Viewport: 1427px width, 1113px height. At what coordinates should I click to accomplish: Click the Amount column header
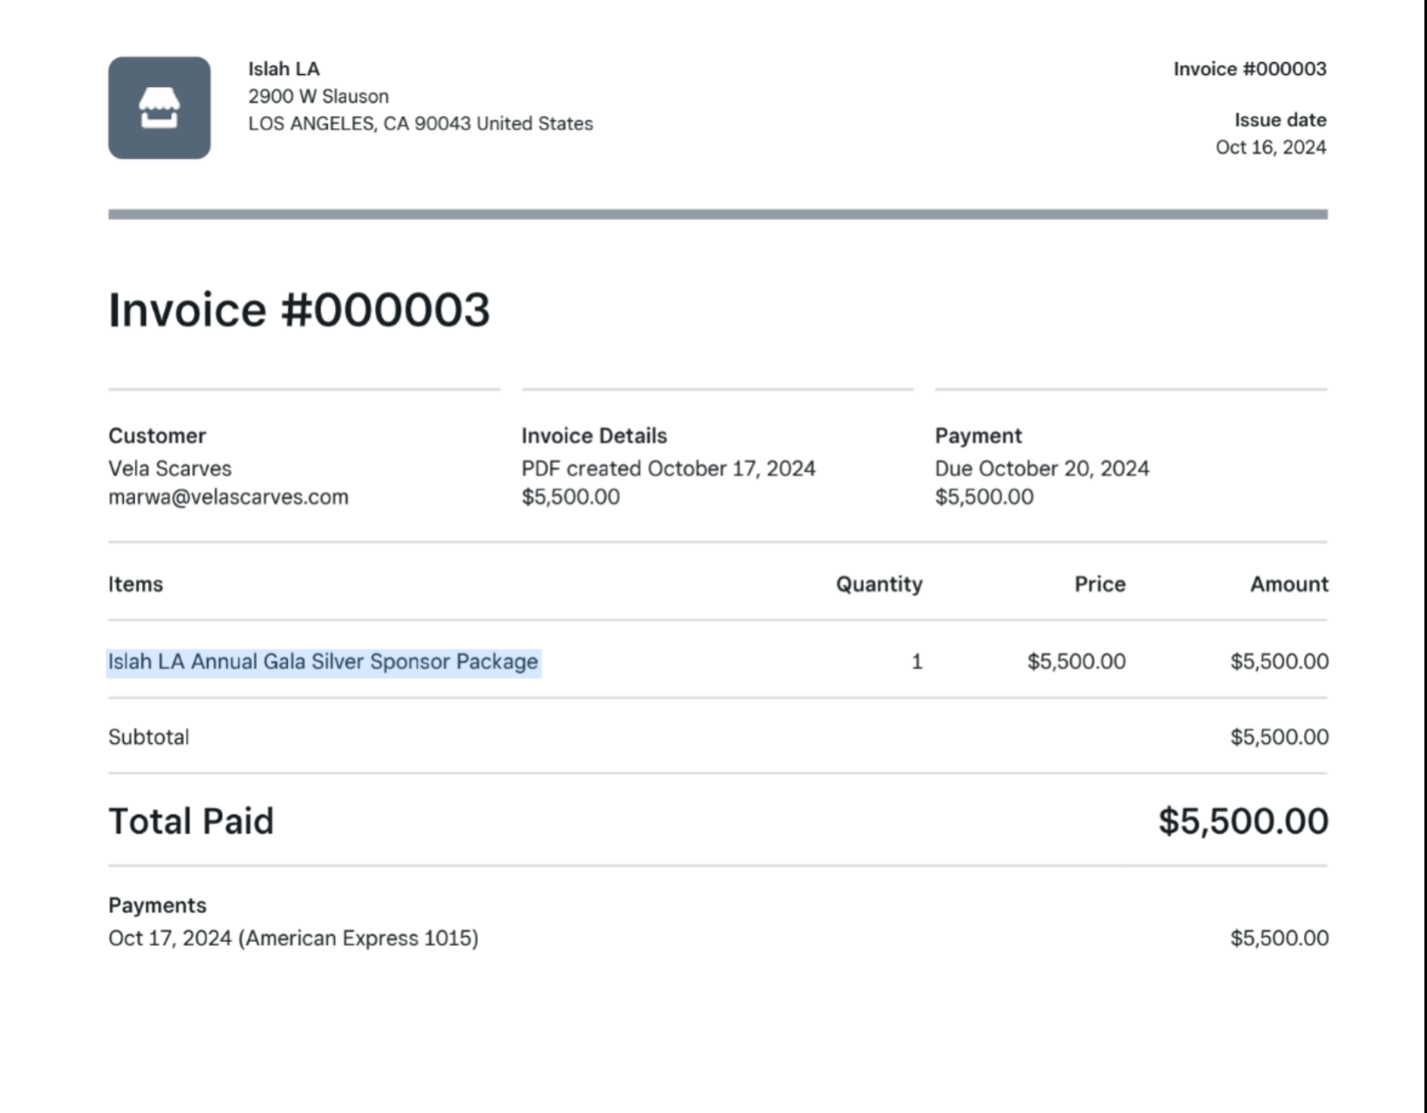pyautogui.click(x=1288, y=584)
